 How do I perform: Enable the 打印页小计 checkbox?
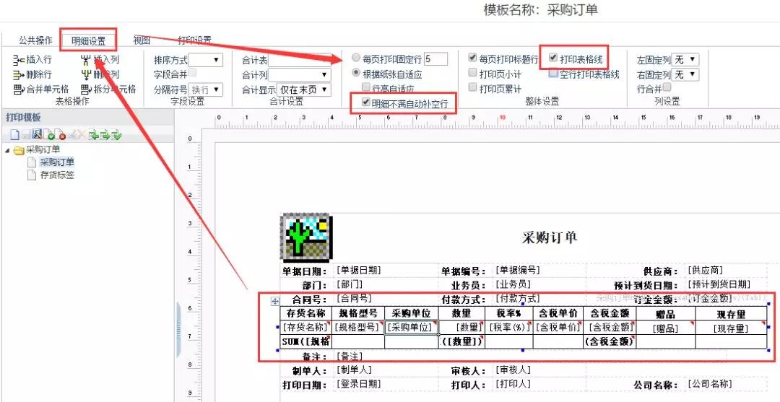(473, 73)
